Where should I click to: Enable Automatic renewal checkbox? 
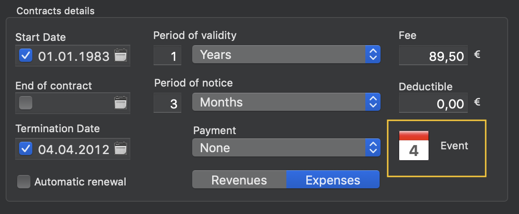point(24,182)
